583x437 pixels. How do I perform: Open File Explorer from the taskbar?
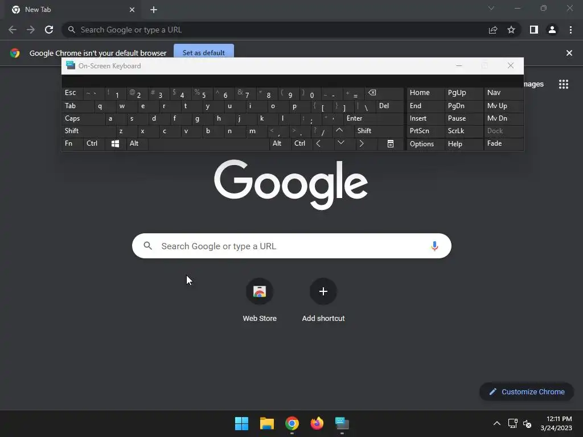[266, 423]
